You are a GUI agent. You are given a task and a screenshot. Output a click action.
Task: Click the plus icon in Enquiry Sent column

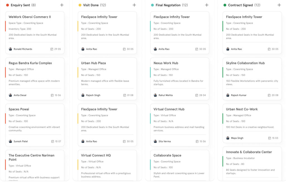coord(62,5)
